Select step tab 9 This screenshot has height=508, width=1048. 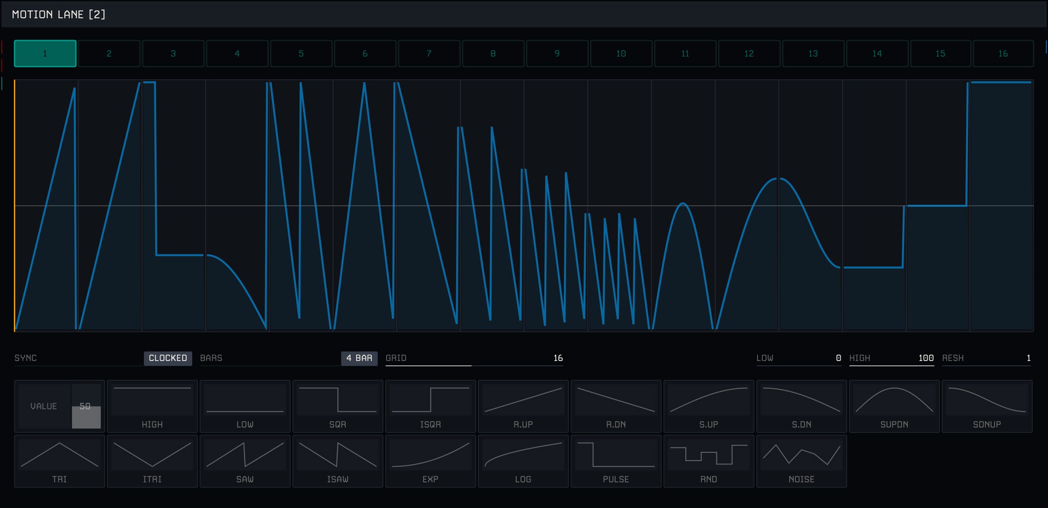tap(557, 53)
